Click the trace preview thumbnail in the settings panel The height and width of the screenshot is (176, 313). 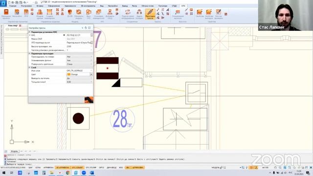(89, 100)
